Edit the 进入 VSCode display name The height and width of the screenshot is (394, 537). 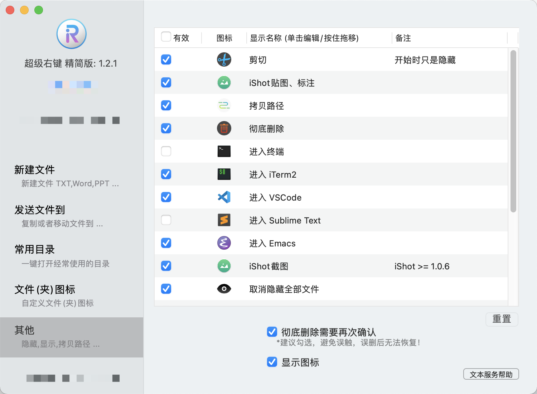point(275,197)
